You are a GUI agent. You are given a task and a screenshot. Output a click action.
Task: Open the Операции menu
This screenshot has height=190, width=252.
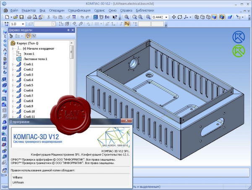[x=57, y=11]
